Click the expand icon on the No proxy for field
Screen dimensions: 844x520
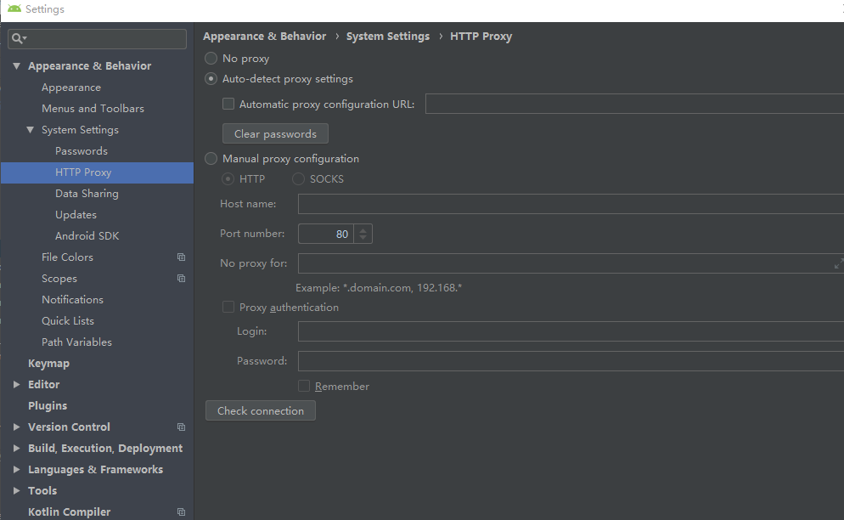[838, 265]
